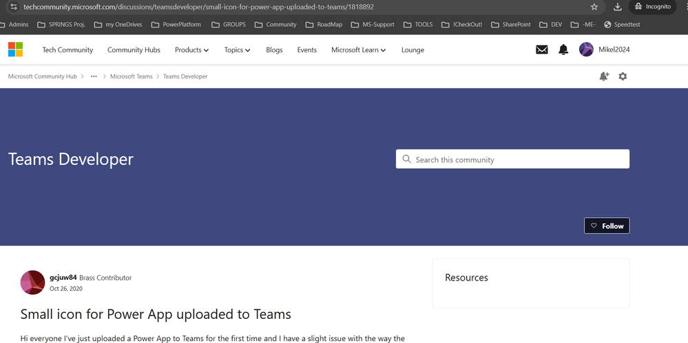Open the Community bookmark folder
The image size is (688, 343).
tap(275, 25)
